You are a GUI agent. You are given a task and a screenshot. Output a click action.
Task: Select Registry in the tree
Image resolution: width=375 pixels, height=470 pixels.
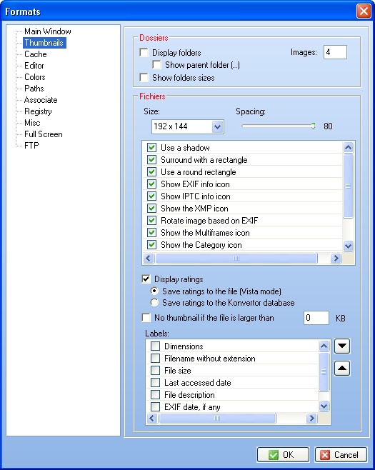pyautogui.click(x=38, y=111)
